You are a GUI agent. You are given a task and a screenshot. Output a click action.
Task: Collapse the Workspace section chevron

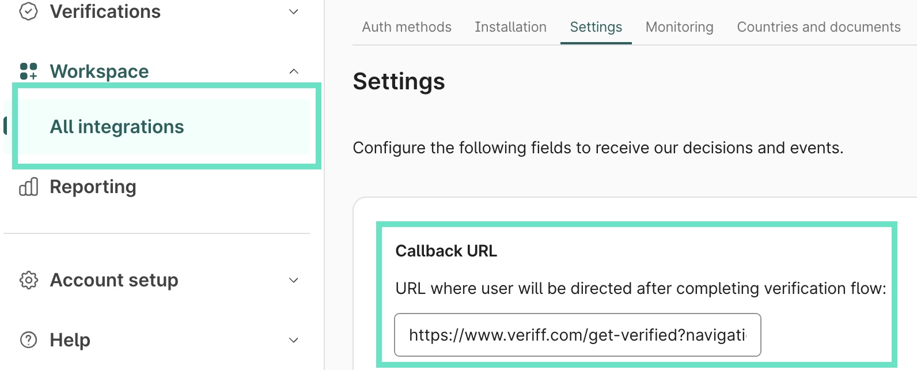[x=294, y=71]
